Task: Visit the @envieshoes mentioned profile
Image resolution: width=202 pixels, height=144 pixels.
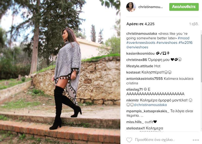Action: (137, 47)
